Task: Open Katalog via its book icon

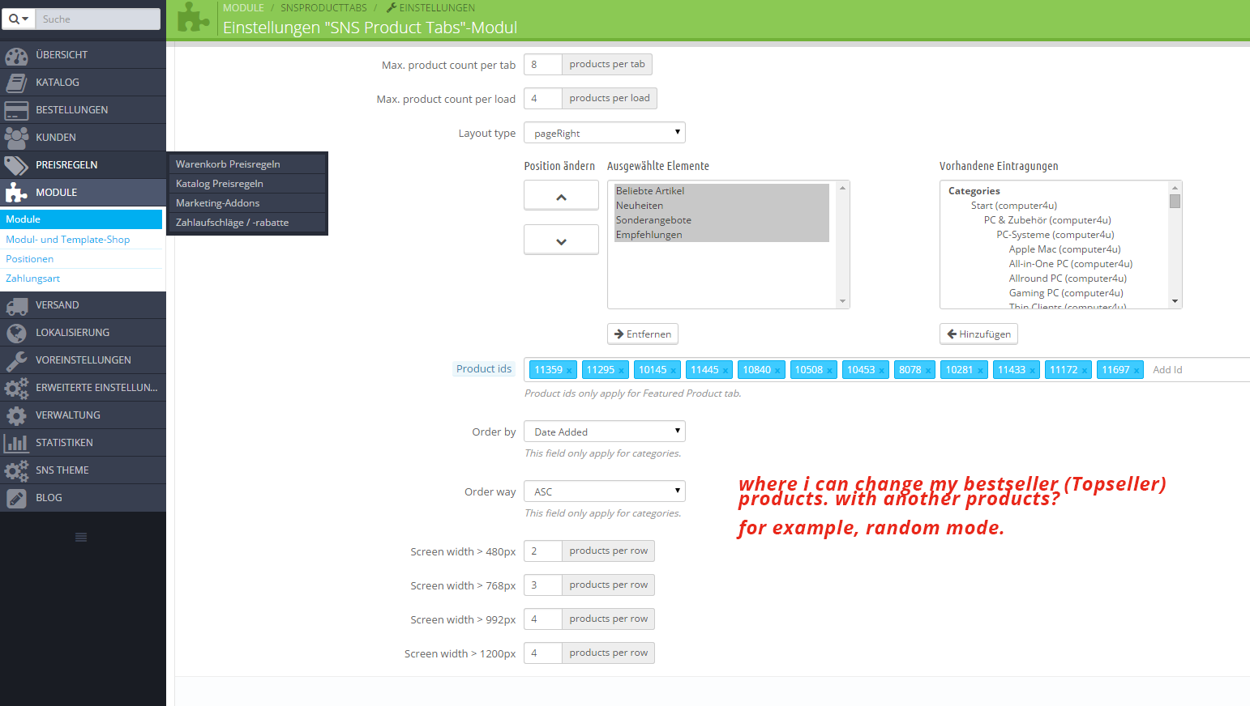Action: [x=16, y=83]
